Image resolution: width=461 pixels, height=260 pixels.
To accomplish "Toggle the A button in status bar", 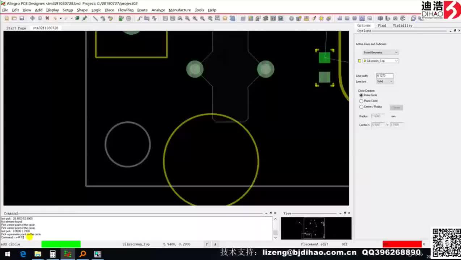I will [x=215, y=244].
